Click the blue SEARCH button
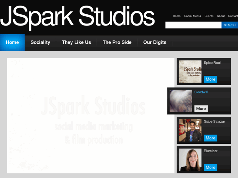The height and width of the screenshot is (178, 238). click(x=229, y=25)
